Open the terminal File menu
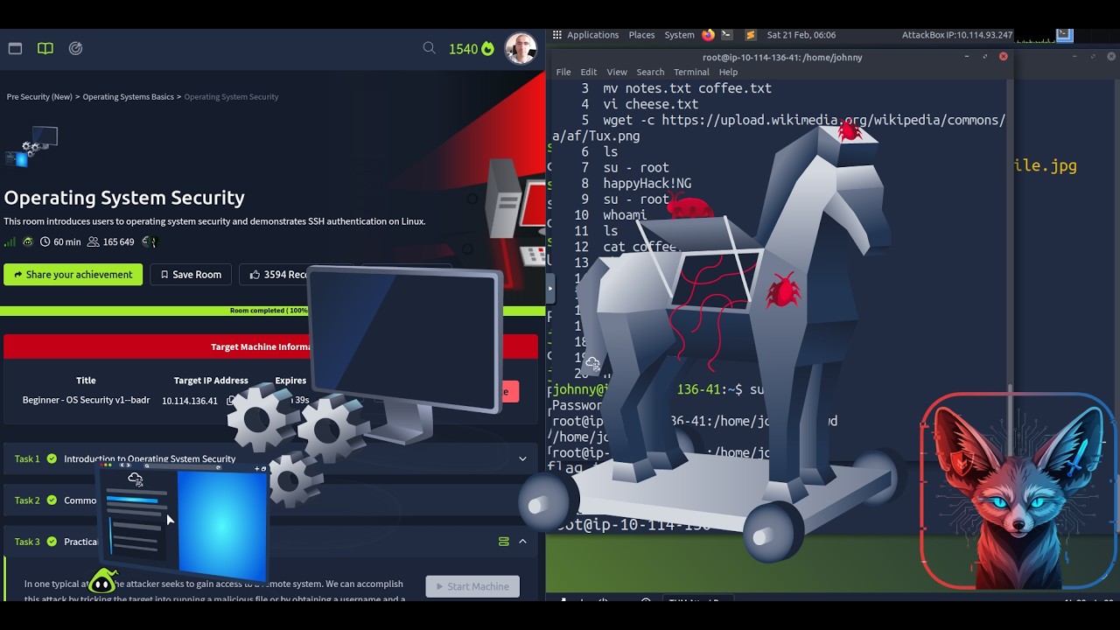 (x=563, y=72)
